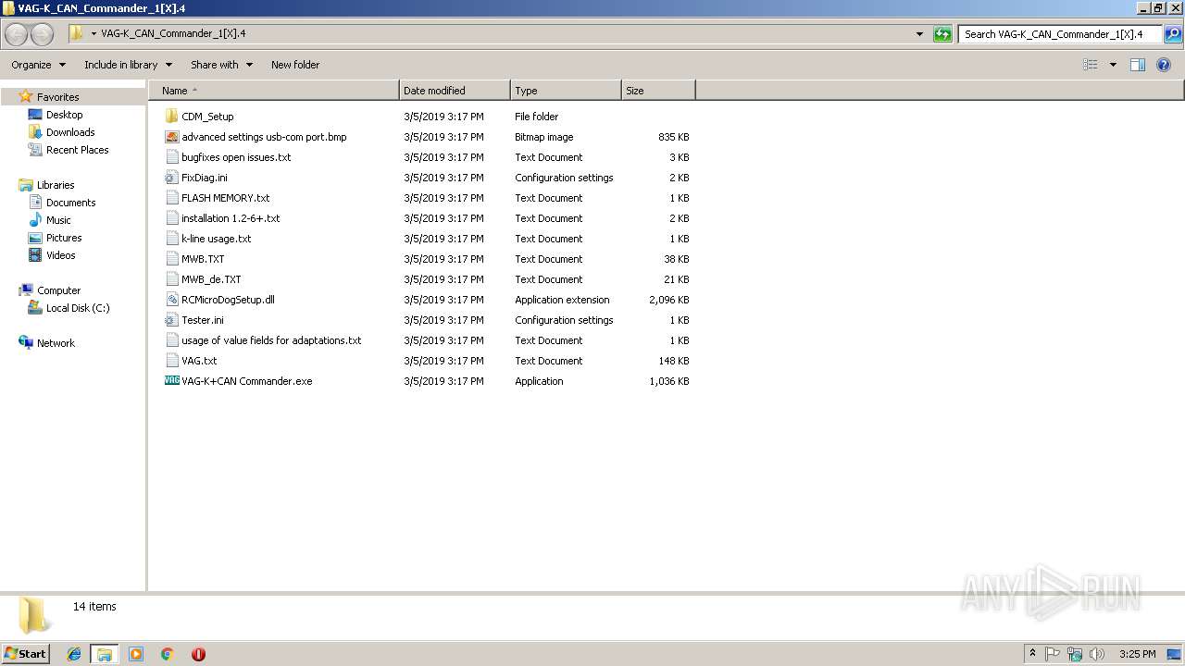Click the MWB_de.TXT file icon
Viewport: 1185px width, 666px height.
(x=171, y=279)
